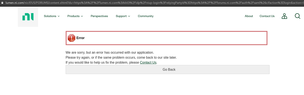Viewport: 304px width, 95px height.
Task: Follow the Contact Us link in error message
Action: 148,62
